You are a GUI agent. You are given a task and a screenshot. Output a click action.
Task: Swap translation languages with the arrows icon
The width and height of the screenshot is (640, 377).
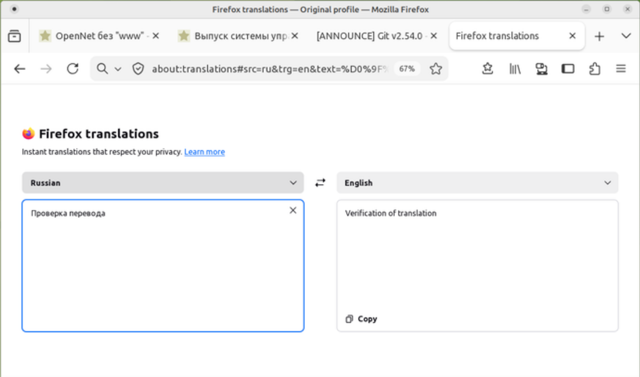tap(320, 182)
